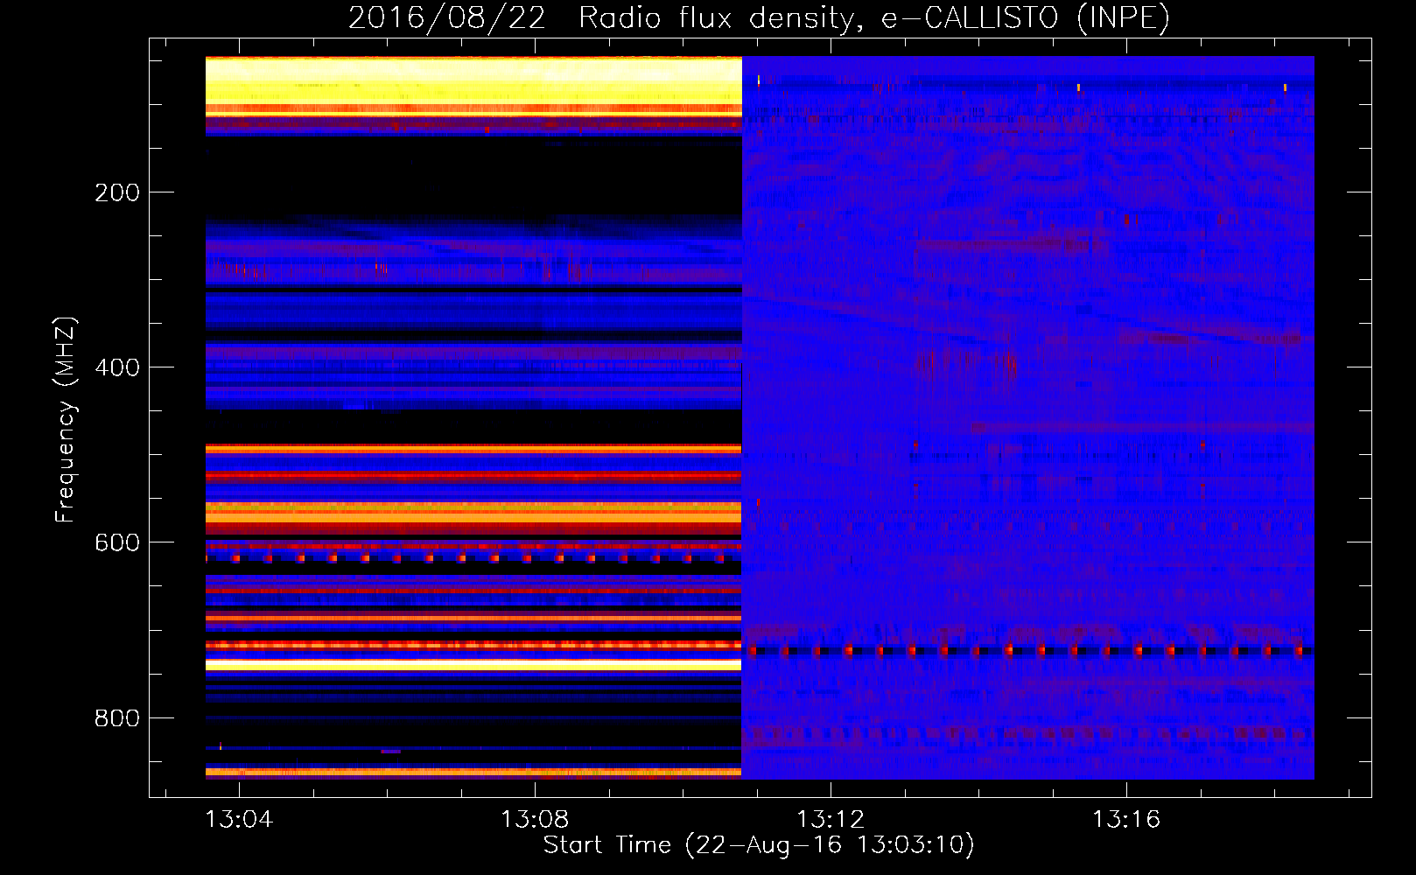Click the '13:04' time tick label
1416x875 pixels.
(239, 819)
